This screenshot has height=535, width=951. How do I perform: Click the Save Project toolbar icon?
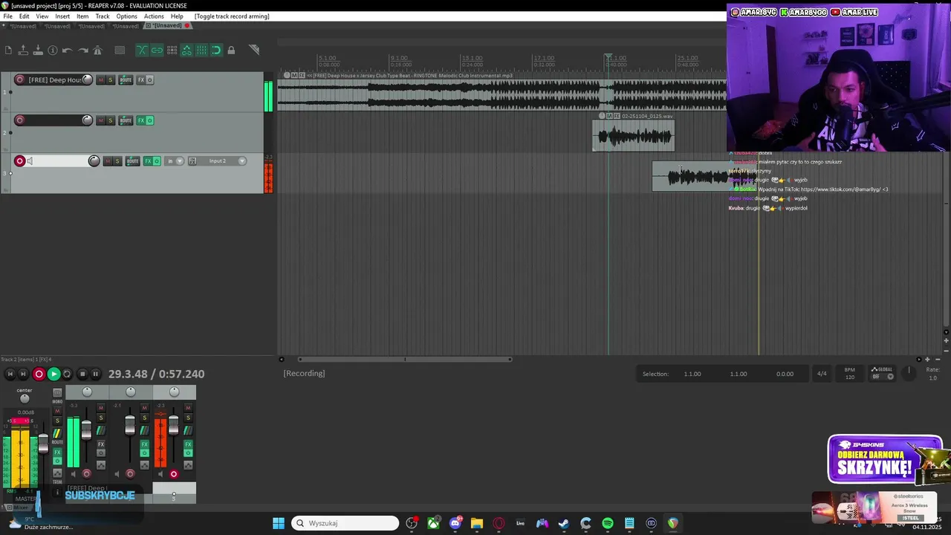click(x=38, y=51)
